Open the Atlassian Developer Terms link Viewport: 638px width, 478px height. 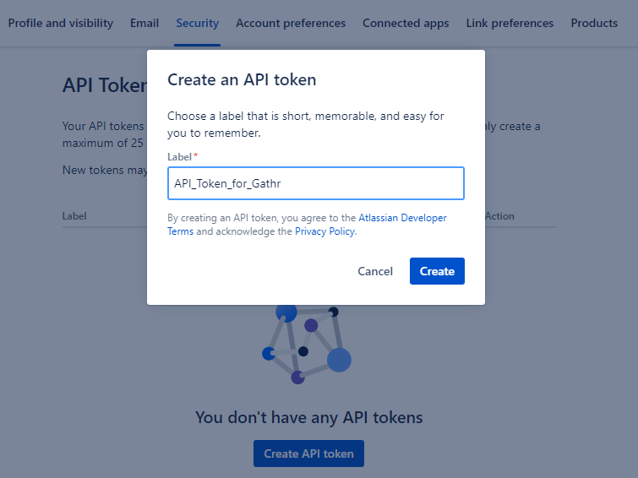[402, 218]
